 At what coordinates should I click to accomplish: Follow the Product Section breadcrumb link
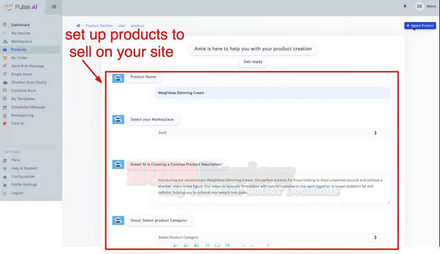99,25
